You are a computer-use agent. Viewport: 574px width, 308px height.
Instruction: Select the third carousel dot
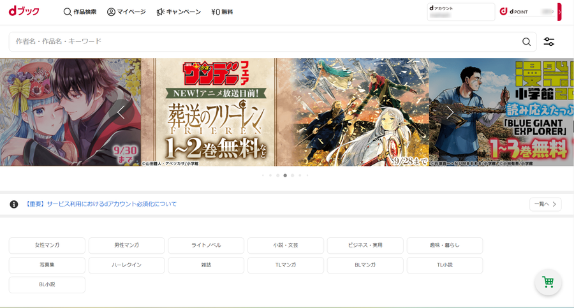pyautogui.click(x=278, y=175)
